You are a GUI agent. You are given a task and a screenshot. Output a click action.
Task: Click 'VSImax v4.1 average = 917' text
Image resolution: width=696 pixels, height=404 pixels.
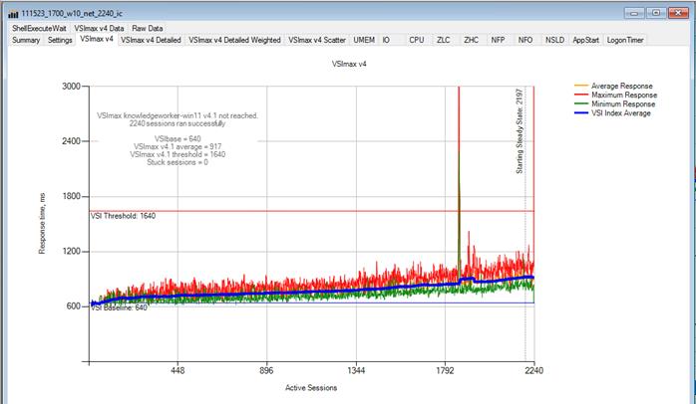(177, 146)
